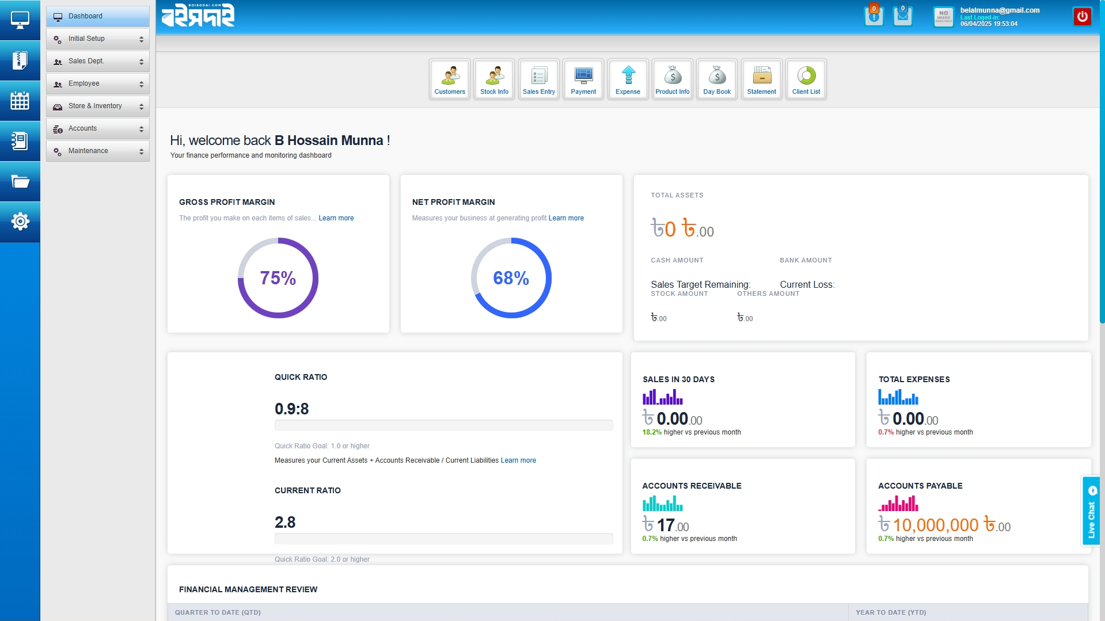The width and height of the screenshot is (1105, 621).
Task: Click Learn more under Net Profit Margin
Action: coord(566,218)
